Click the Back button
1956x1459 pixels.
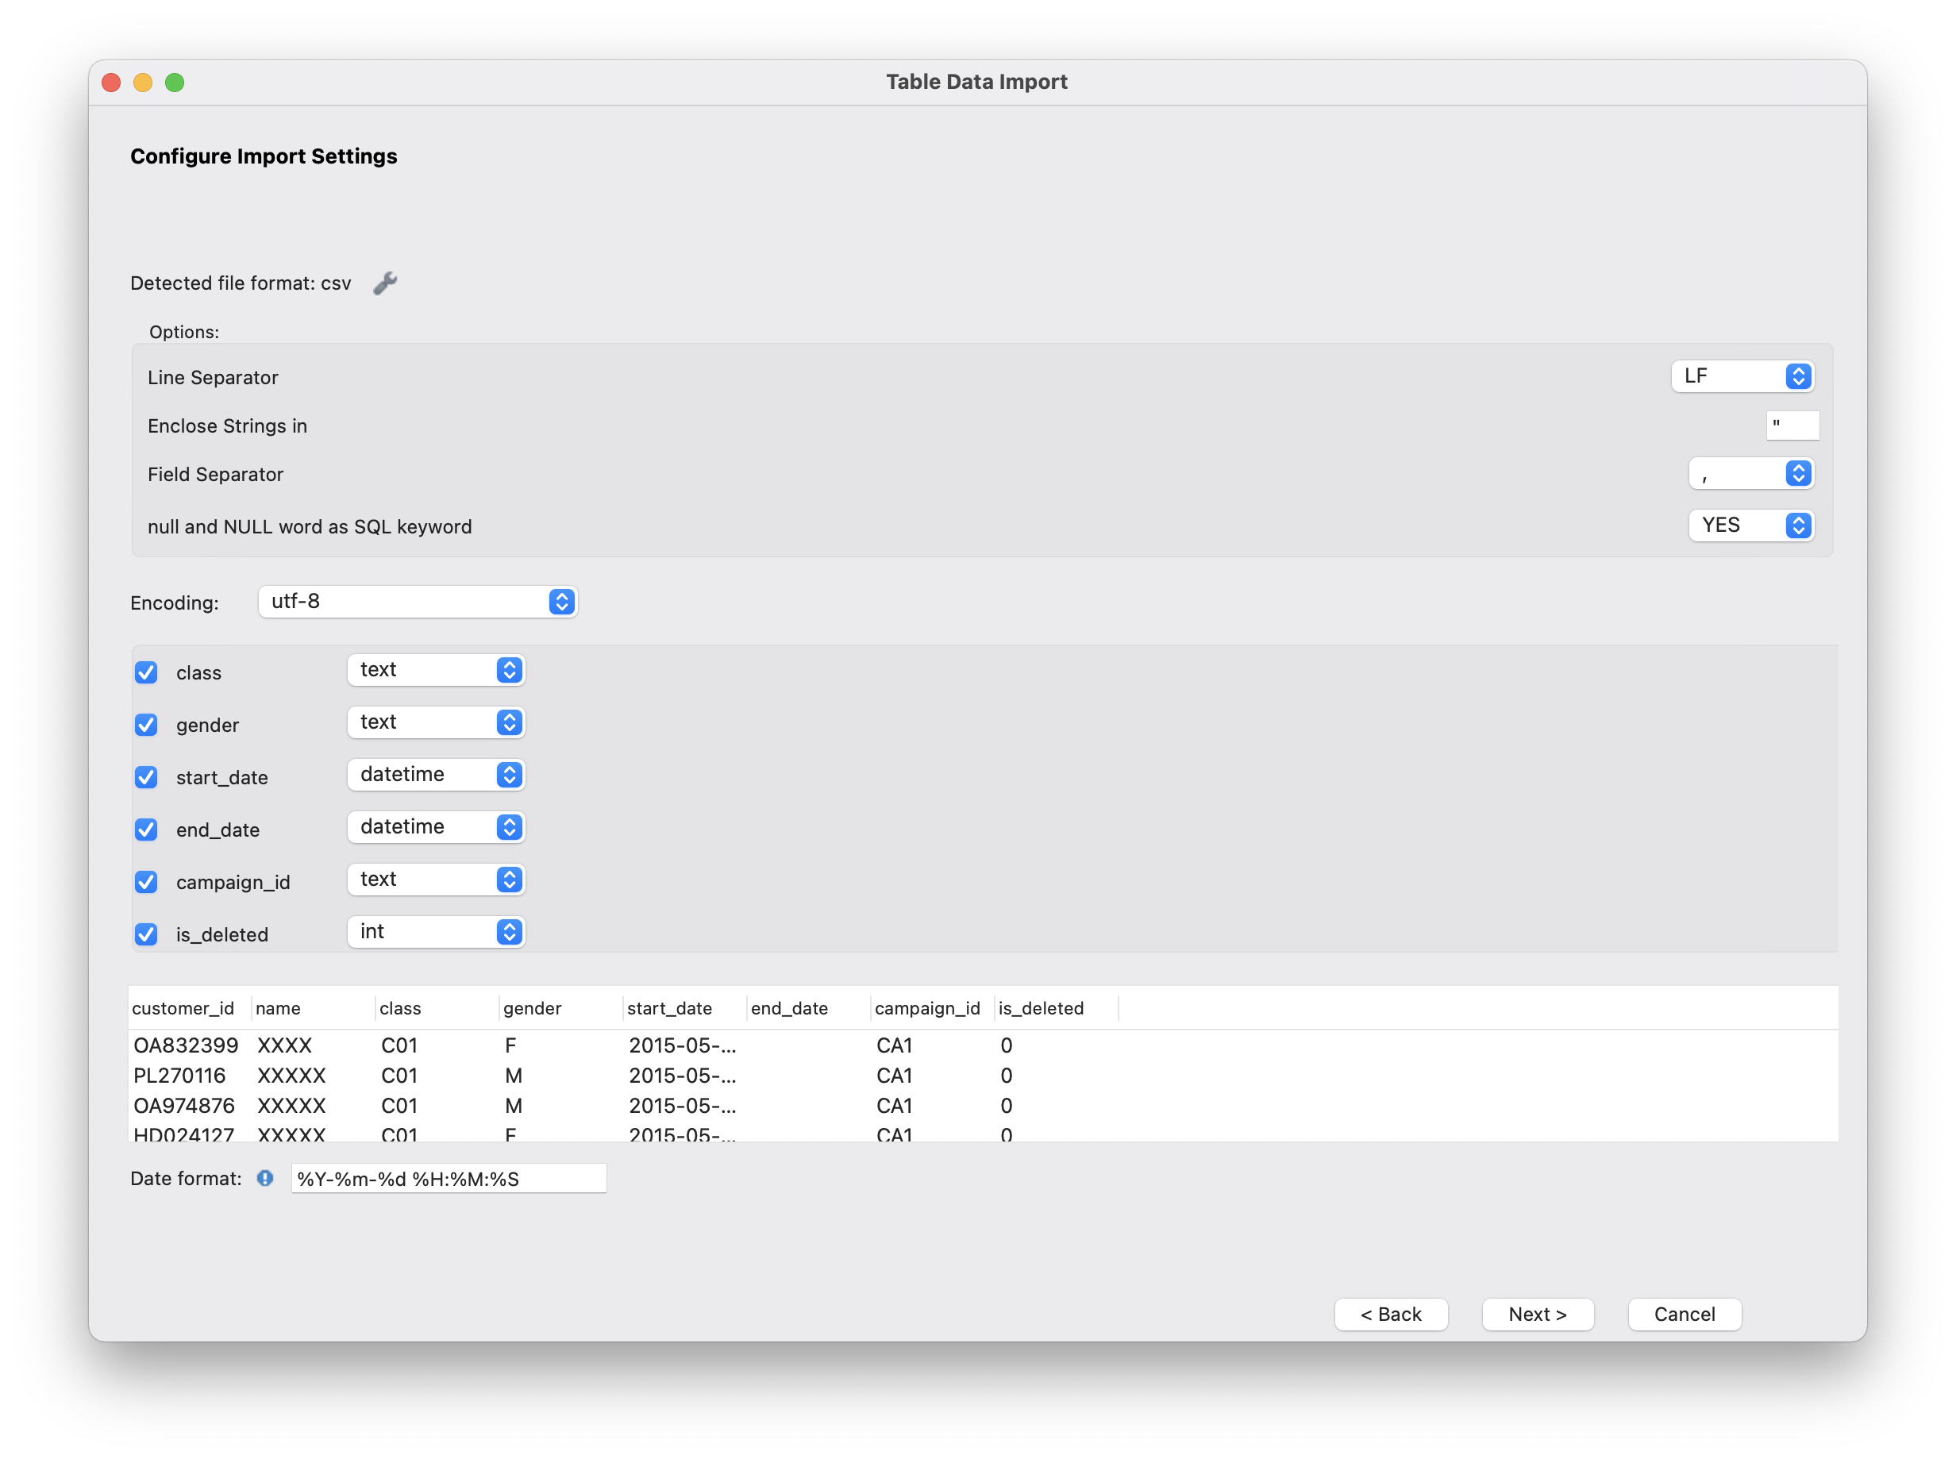tap(1391, 1315)
